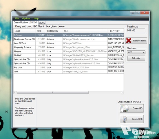Click the ophcrack-vista-livecd-2.3.1.iso file path
Screen dimensions: 159x139
pyautogui.click(x=85, y=64)
